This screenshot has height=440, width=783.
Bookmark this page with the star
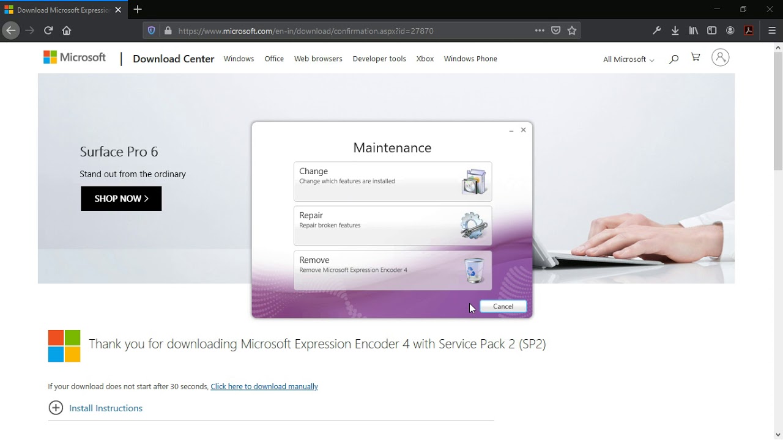(572, 31)
